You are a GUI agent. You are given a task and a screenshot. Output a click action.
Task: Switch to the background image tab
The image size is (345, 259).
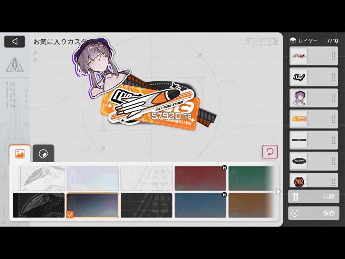pyautogui.click(x=20, y=154)
